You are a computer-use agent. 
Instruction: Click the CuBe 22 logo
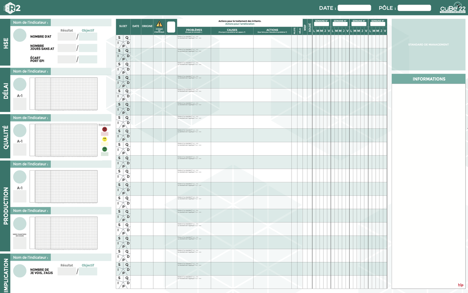coord(452,8)
